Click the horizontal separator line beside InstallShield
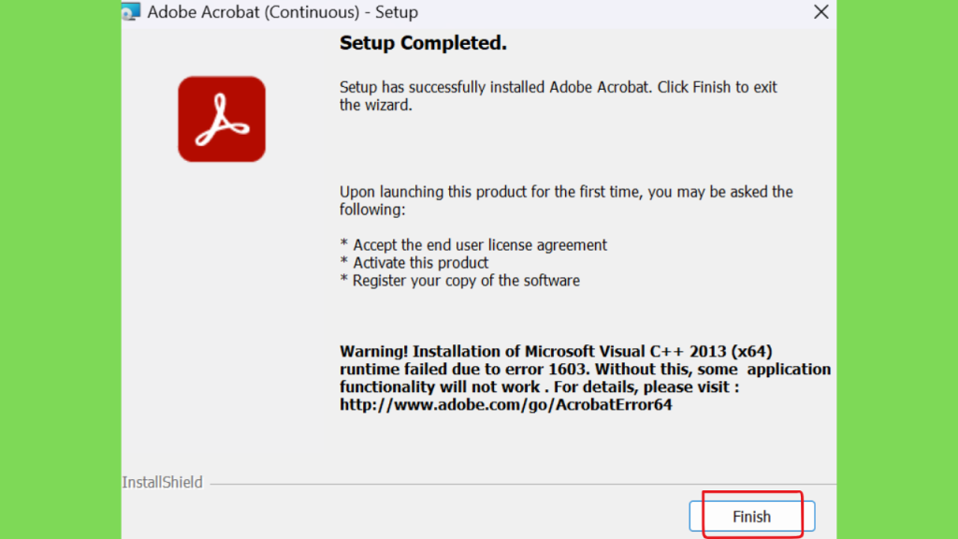Viewport: 958px width, 539px height. [523, 484]
